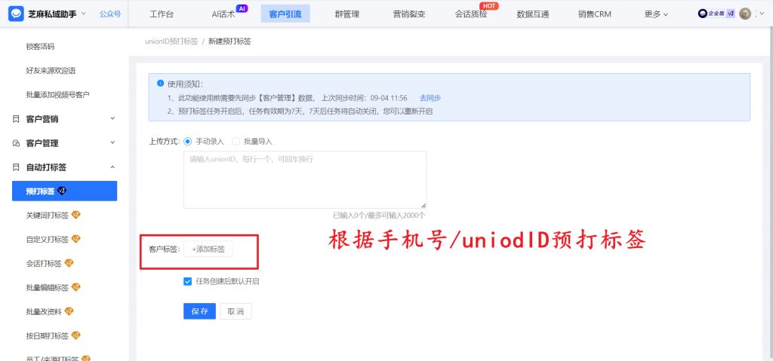Switch to the 销售CRM tab

pos(594,14)
